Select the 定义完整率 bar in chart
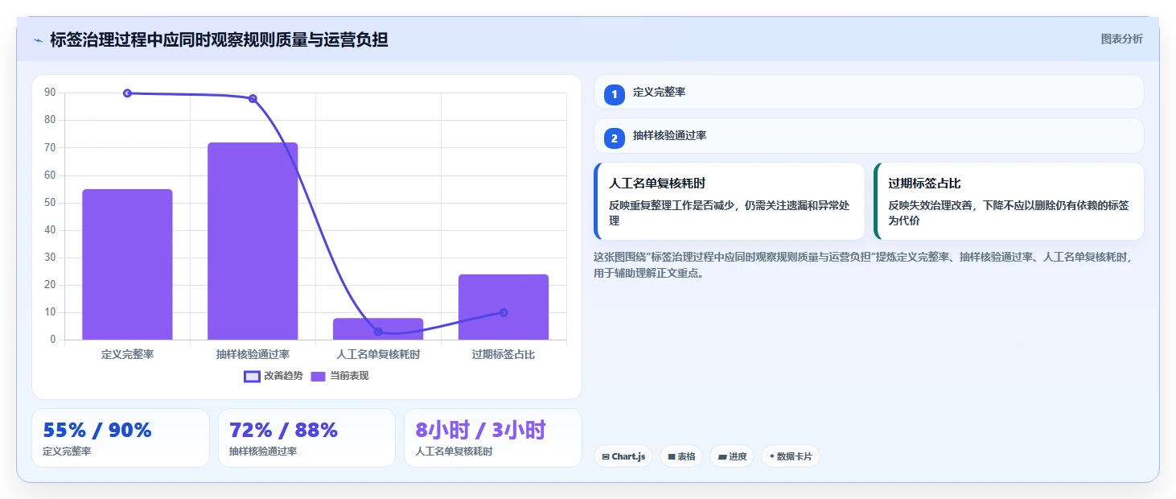Screen dimensions: 1176x499 tap(127, 264)
